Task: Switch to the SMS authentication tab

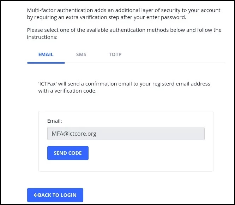Action: 81,54
